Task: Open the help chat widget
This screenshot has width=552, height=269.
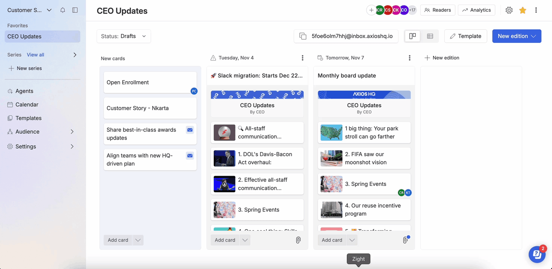Action: [537, 254]
